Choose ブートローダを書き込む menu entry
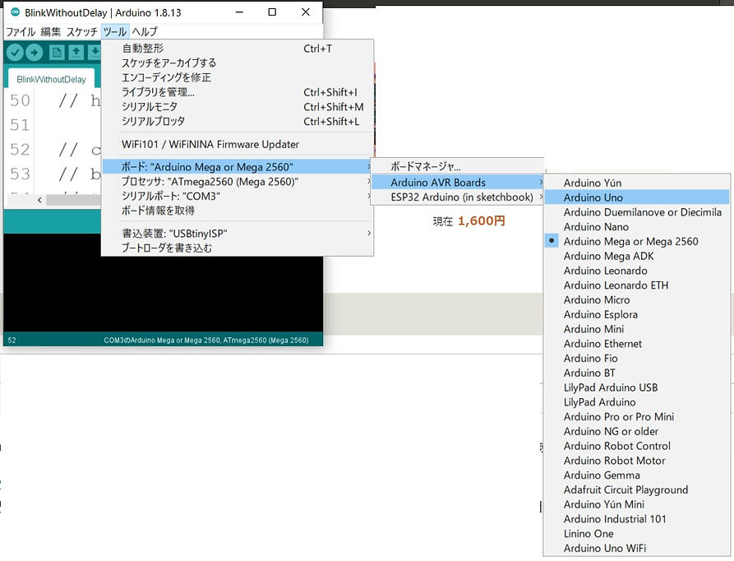 [238, 248]
